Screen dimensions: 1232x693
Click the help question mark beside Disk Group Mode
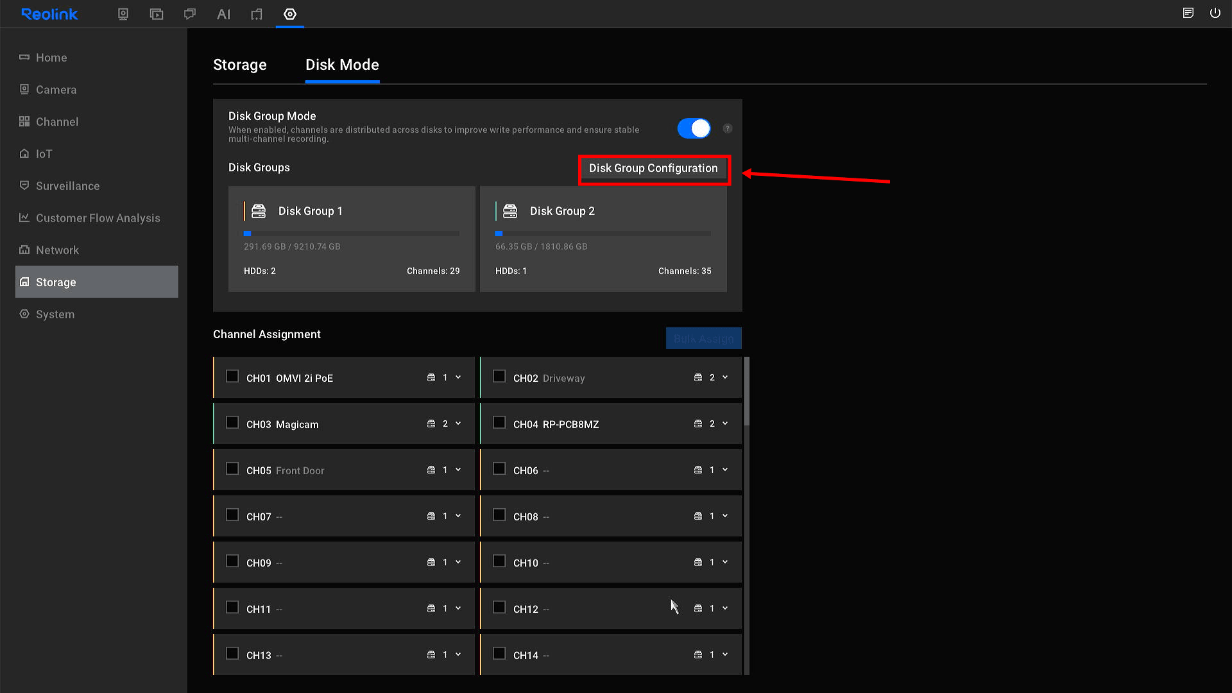(x=728, y=128)
